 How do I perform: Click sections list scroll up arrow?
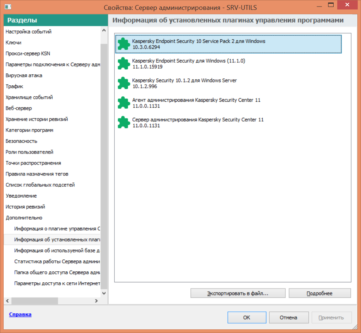(x=104, y=30)
